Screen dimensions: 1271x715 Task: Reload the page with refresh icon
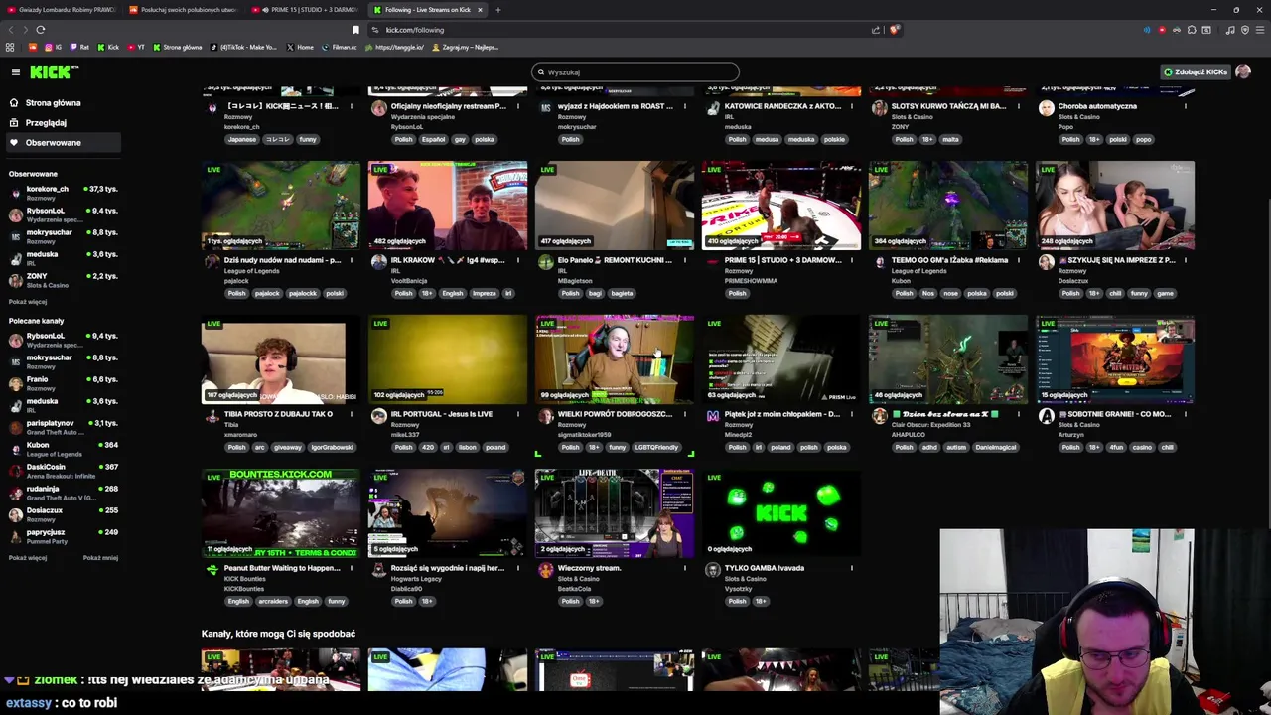click(41, 30)
